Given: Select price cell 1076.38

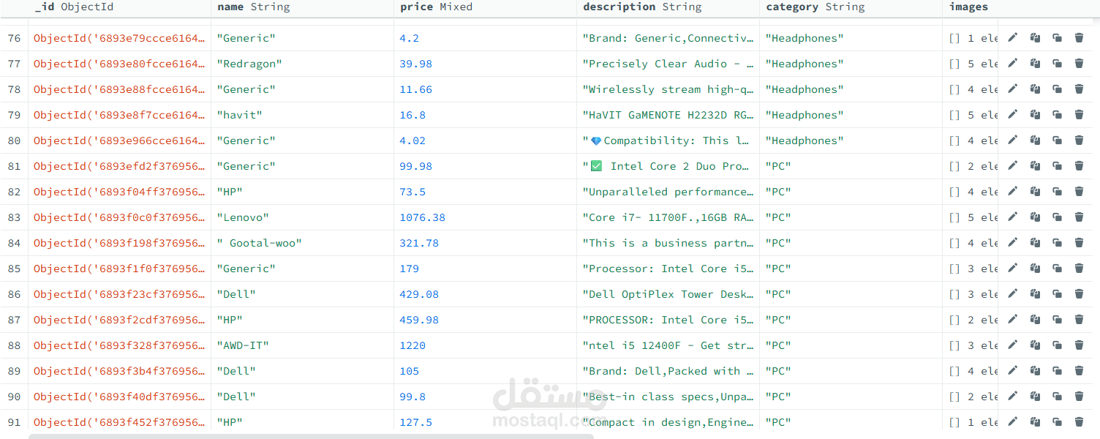Looking at the screenshot, I should coord(422,217).
